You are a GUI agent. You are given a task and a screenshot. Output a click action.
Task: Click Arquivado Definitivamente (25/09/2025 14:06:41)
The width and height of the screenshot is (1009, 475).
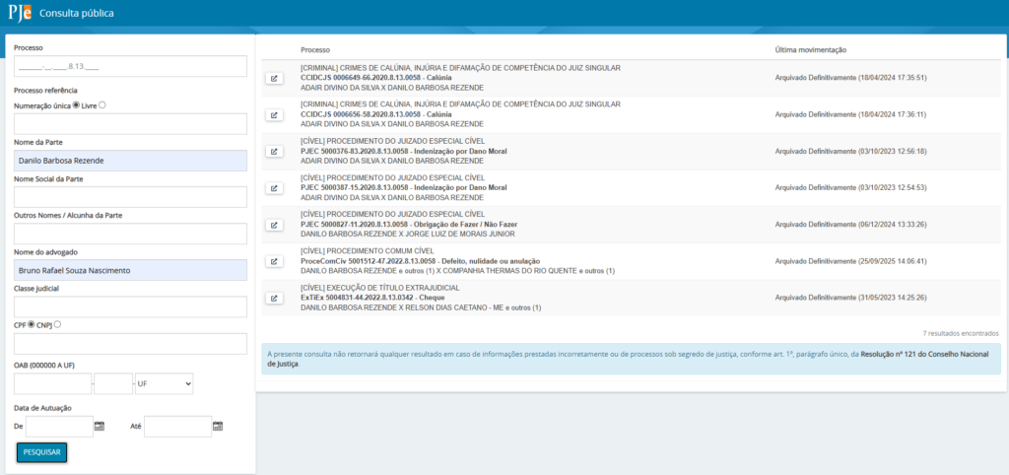coord(850,261)
